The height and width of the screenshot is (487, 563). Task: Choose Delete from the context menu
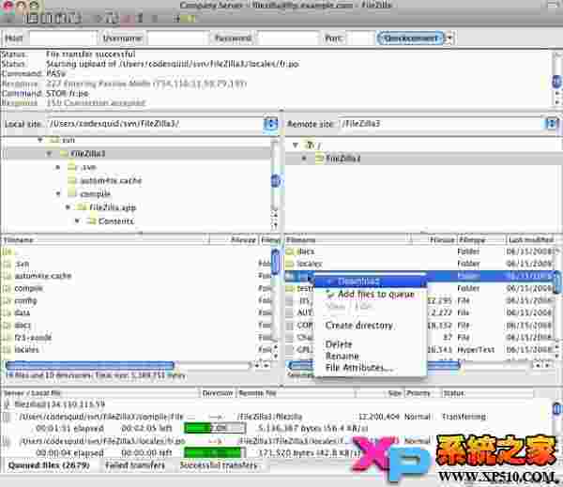point(371,344)
